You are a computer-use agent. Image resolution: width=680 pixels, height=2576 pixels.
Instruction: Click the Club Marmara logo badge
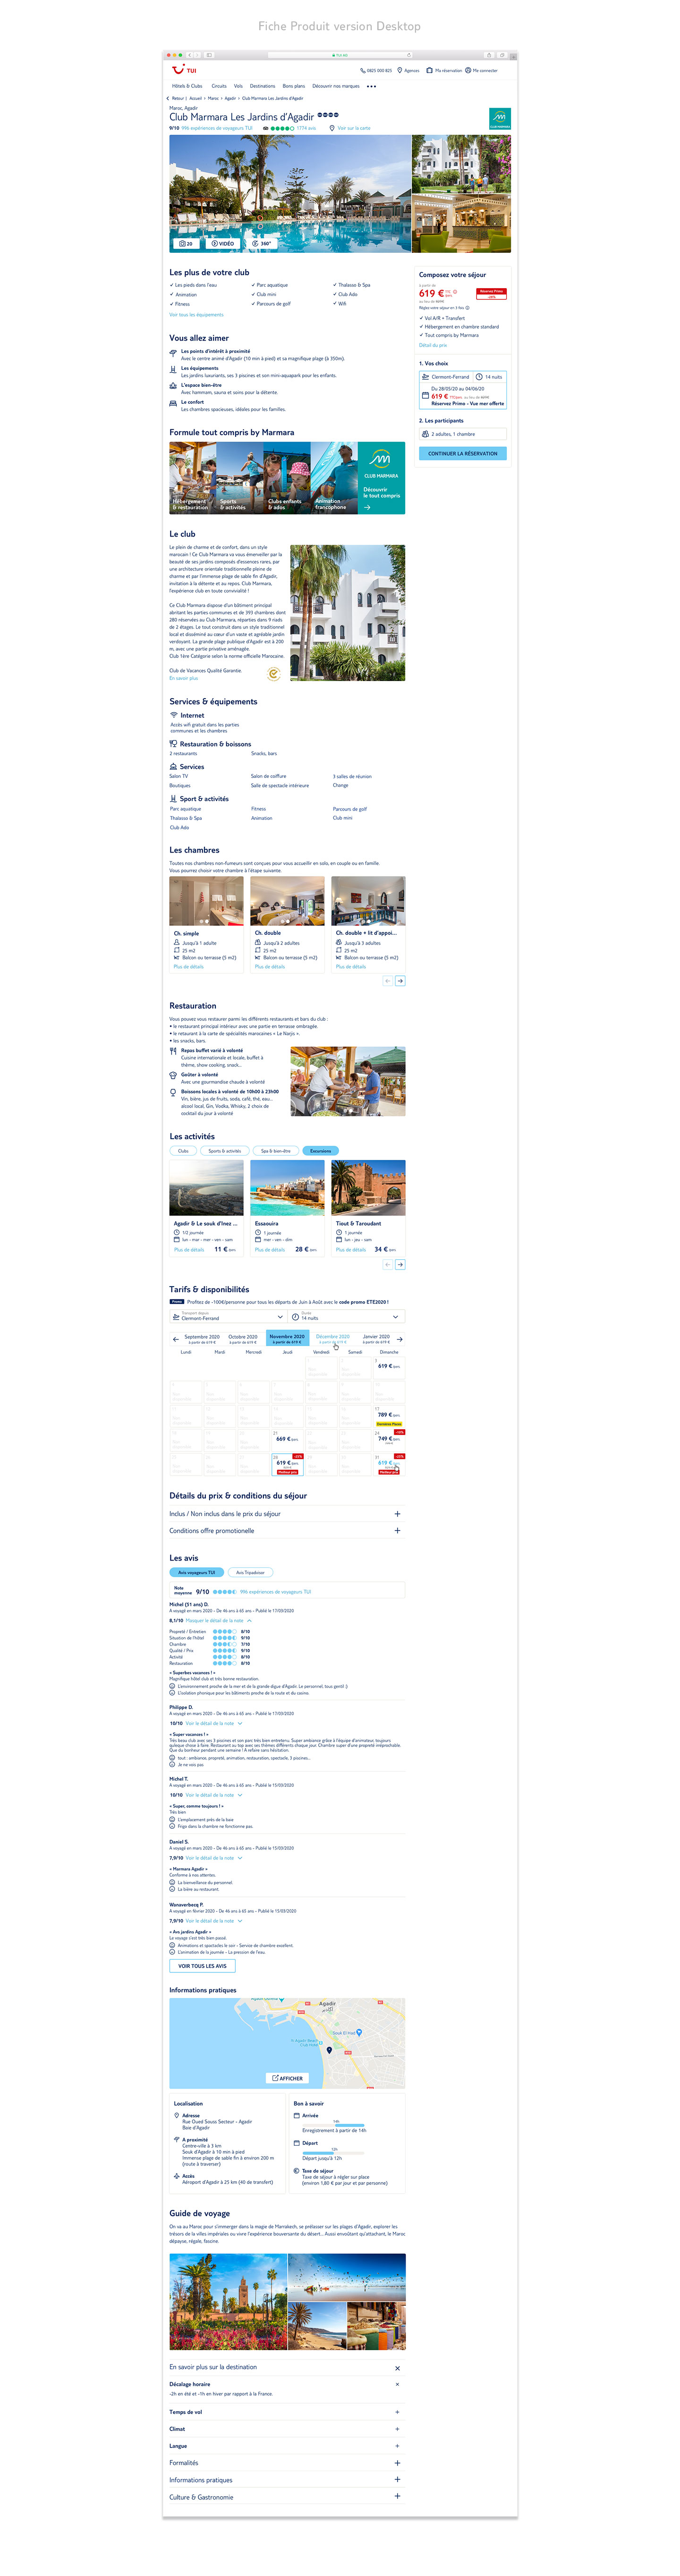(x=499, y=120)
